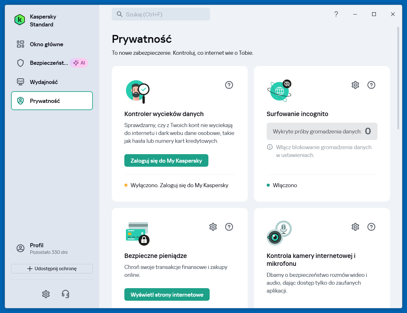Open help for Kontrola kamery internetowej
The image size is (407, 313).
coord(371,227)
